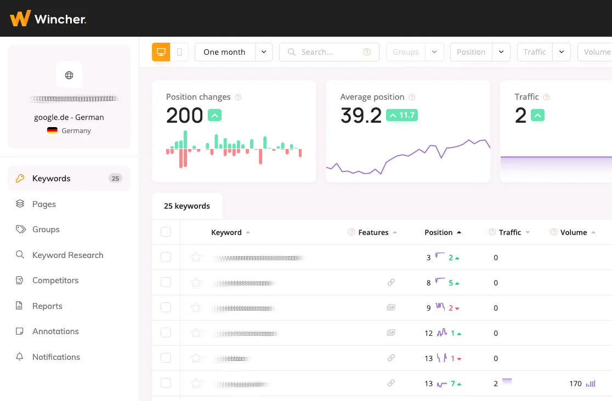Tick the checkbox for the position 12 keyword

point(166,333)
